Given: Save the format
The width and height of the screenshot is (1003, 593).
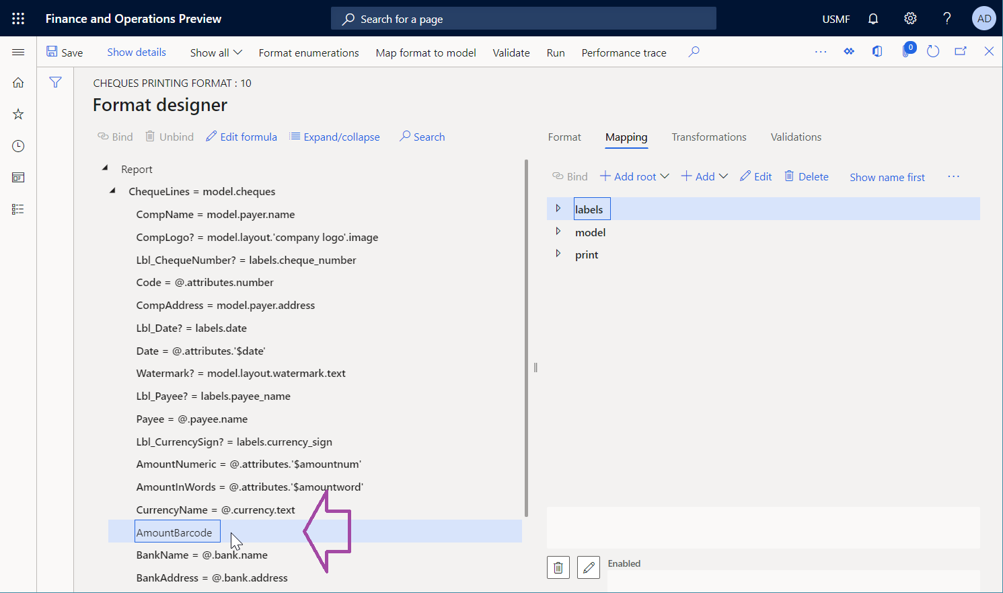Looking at the screenshot, I should [x=65, y=52].
